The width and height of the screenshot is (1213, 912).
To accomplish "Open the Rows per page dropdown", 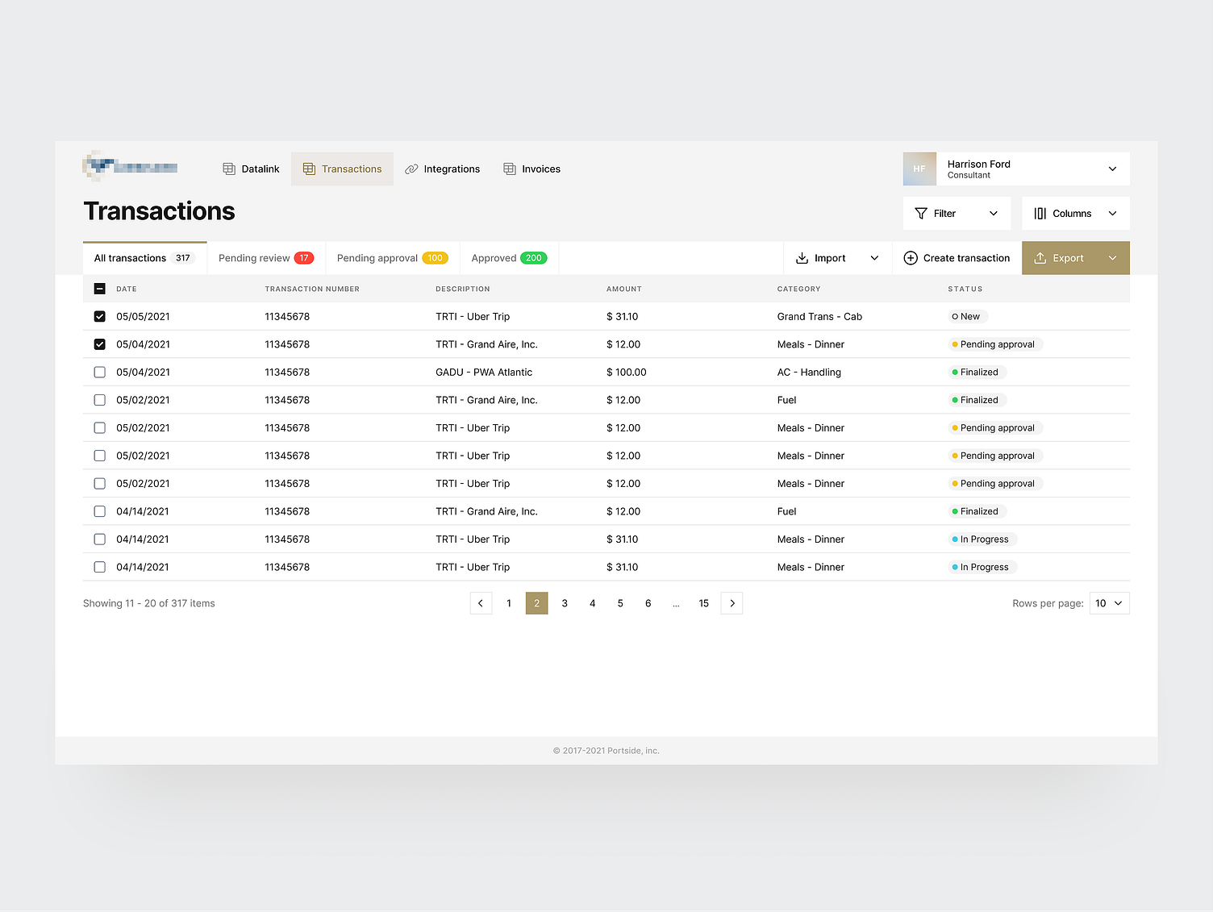I will [1109, 602].
